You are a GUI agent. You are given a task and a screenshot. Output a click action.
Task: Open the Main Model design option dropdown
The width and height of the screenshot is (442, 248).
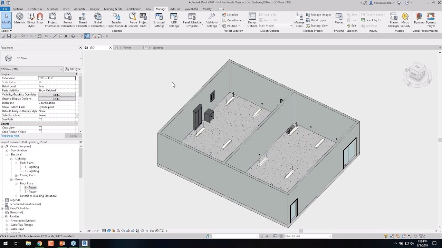(276, 26)
